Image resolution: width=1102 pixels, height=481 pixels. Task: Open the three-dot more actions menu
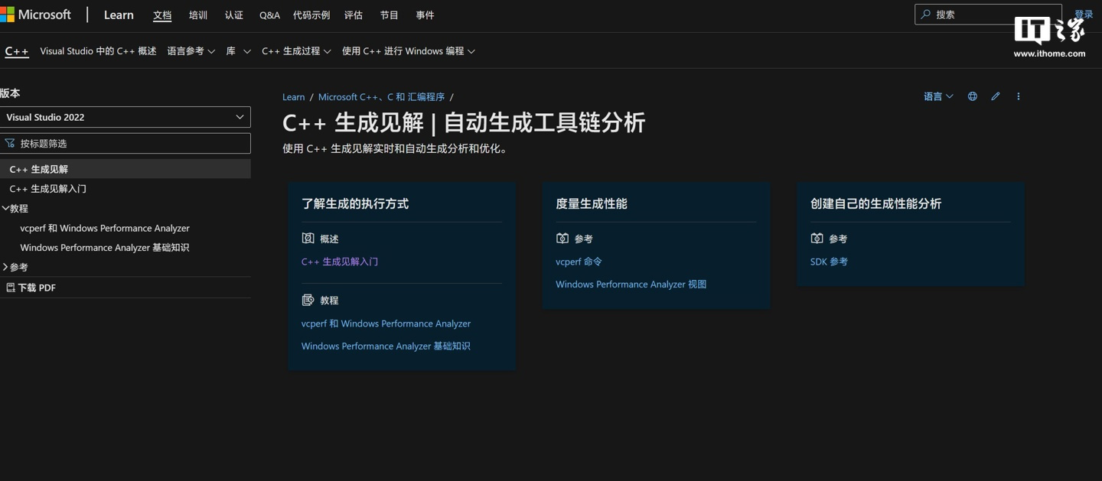coord(1018,96)
